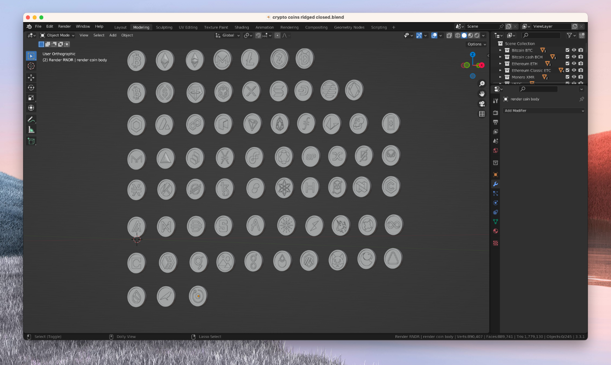Open the Help menu
This screenshot has height=365, width=611.
point(99,26)
